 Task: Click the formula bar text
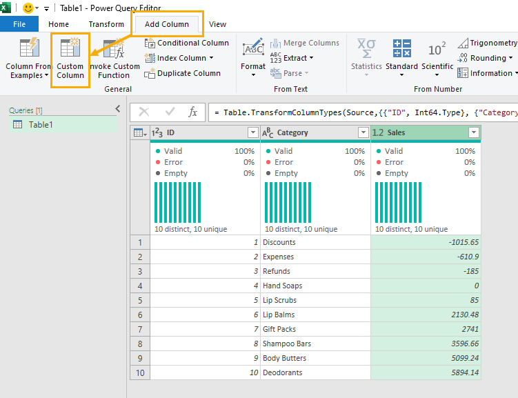point(366,112)
